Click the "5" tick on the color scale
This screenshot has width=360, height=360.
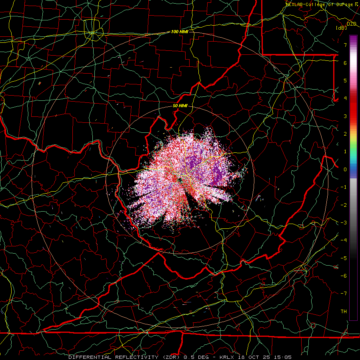click(x=345, y=80)
